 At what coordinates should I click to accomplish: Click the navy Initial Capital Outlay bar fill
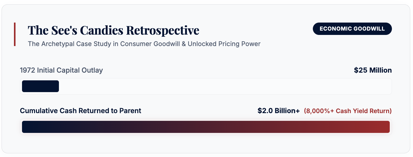tap(40, 86)
